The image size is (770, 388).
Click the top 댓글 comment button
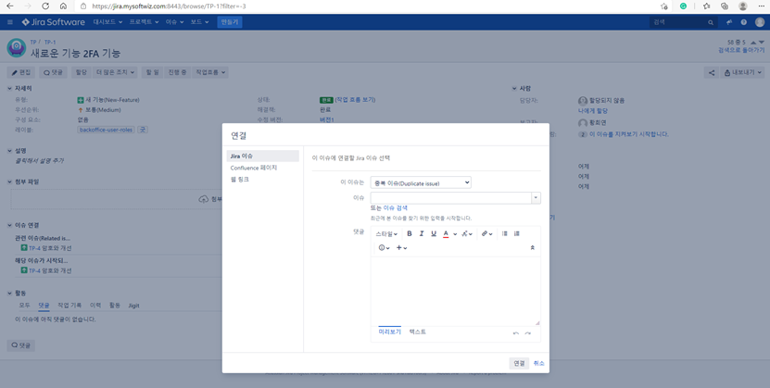(x=53, y=72)
